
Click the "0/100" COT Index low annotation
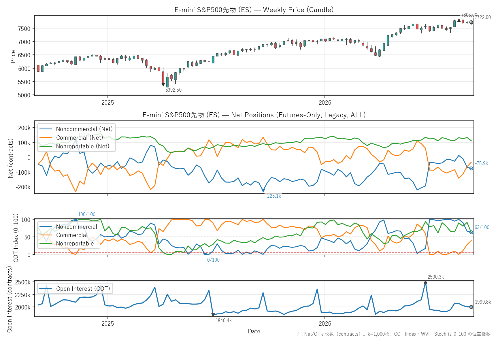point(213,260)
